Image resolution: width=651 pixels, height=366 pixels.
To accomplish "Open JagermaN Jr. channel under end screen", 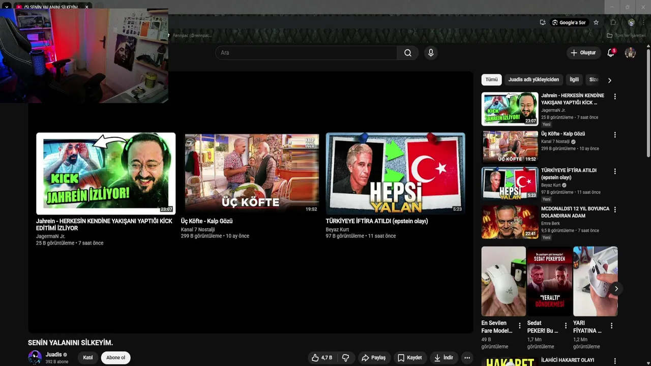I will point(50,236).
